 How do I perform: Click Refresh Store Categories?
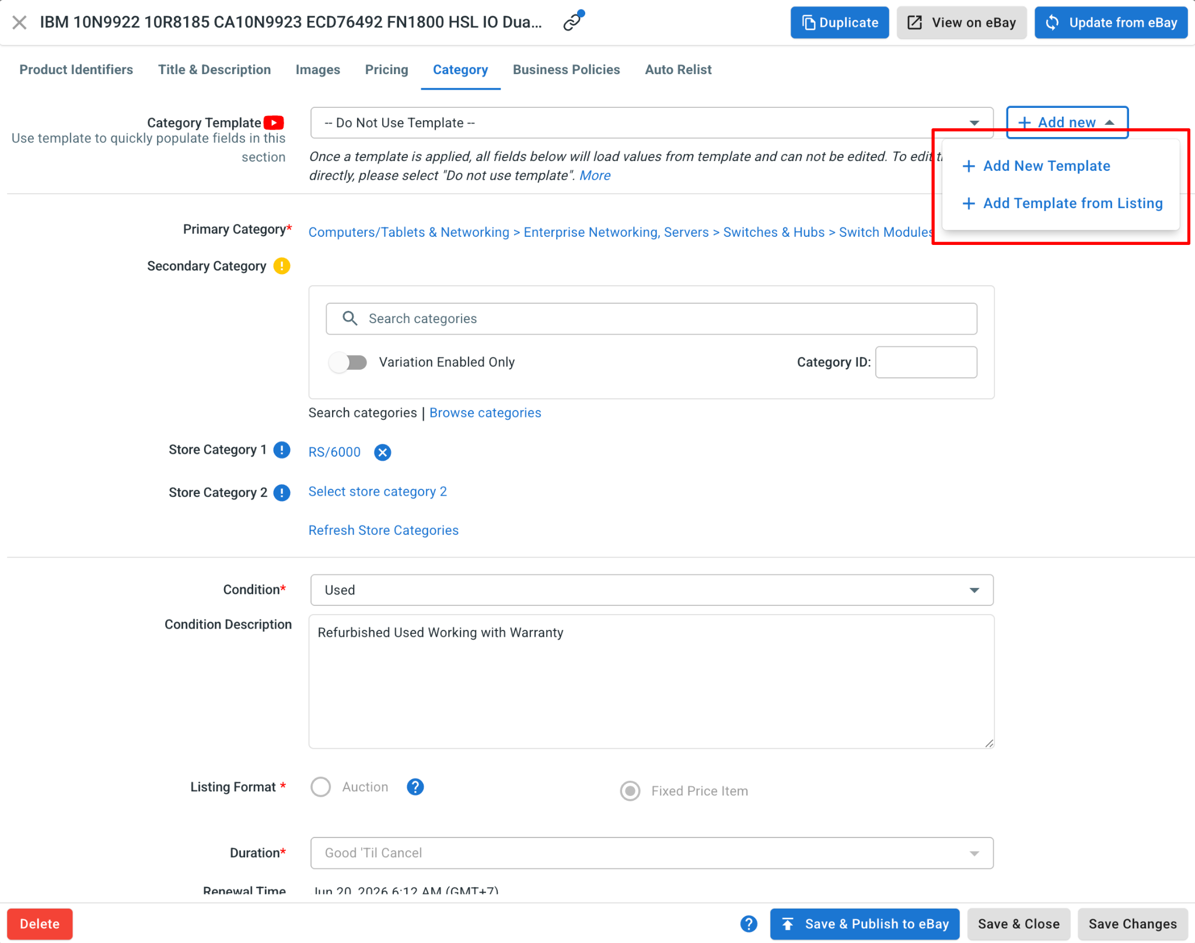click(x=383, y=531)
